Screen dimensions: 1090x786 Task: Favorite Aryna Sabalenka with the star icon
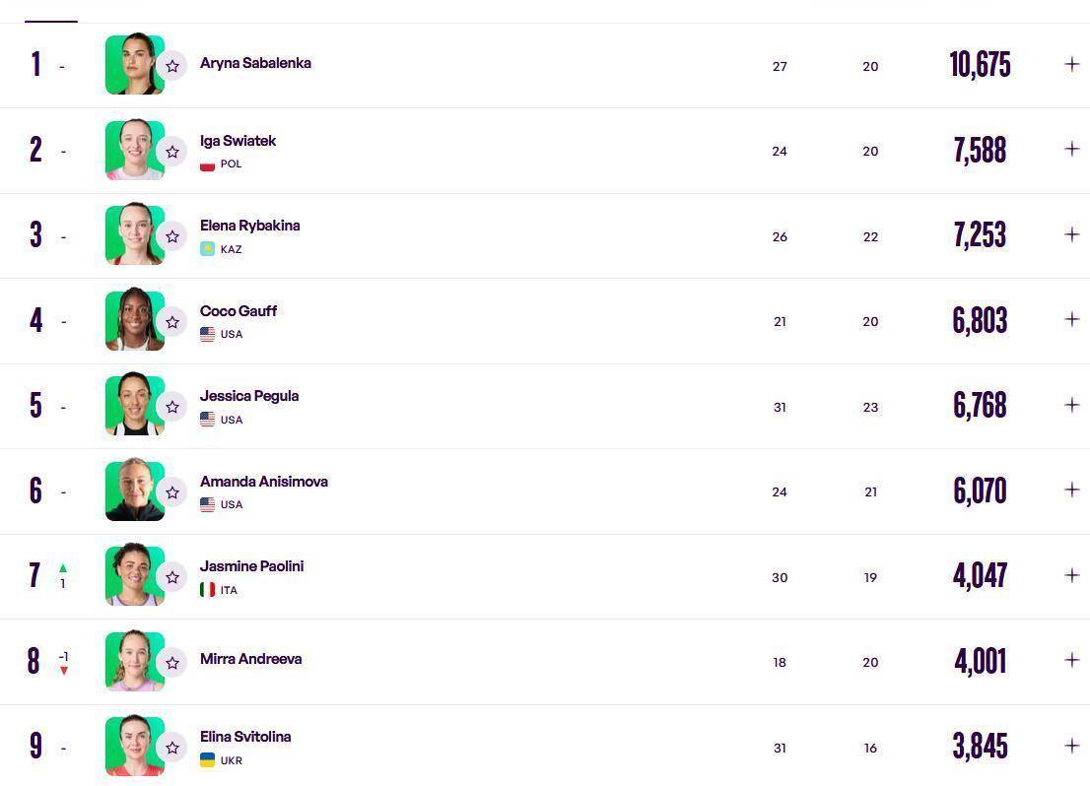pyautogui.click(x=172, y=66)
